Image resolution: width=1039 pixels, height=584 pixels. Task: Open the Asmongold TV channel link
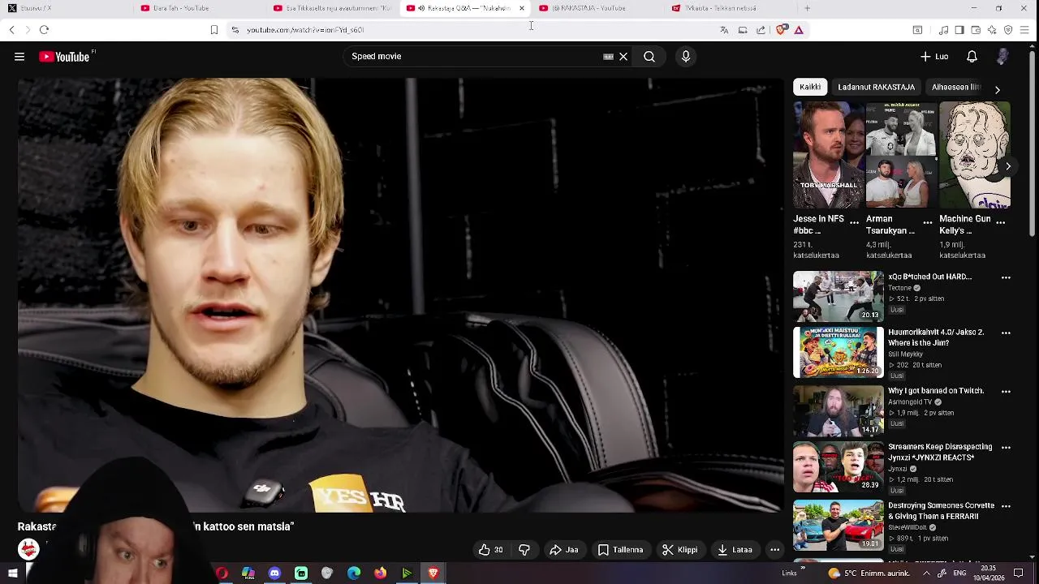click(912, 402)
